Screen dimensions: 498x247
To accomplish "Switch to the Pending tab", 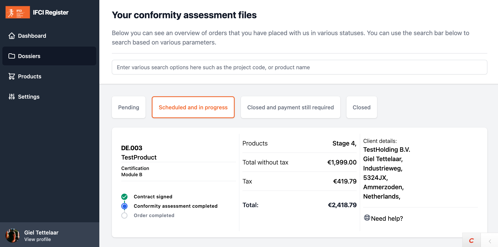I will 129,107.
